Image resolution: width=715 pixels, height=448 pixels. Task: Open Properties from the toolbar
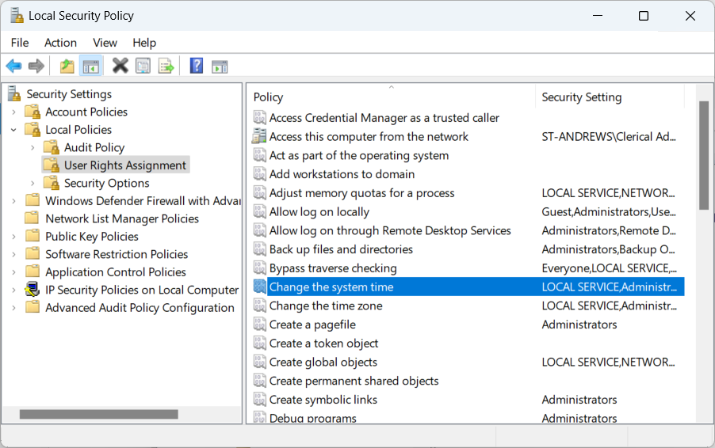pos(143,66)
